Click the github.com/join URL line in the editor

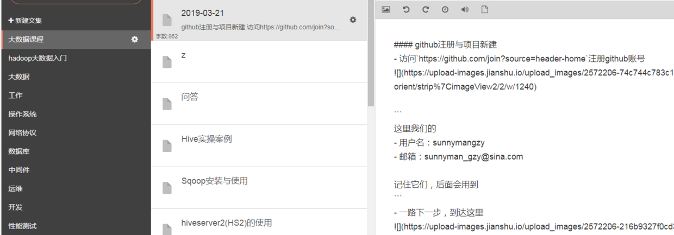[520, 59]
